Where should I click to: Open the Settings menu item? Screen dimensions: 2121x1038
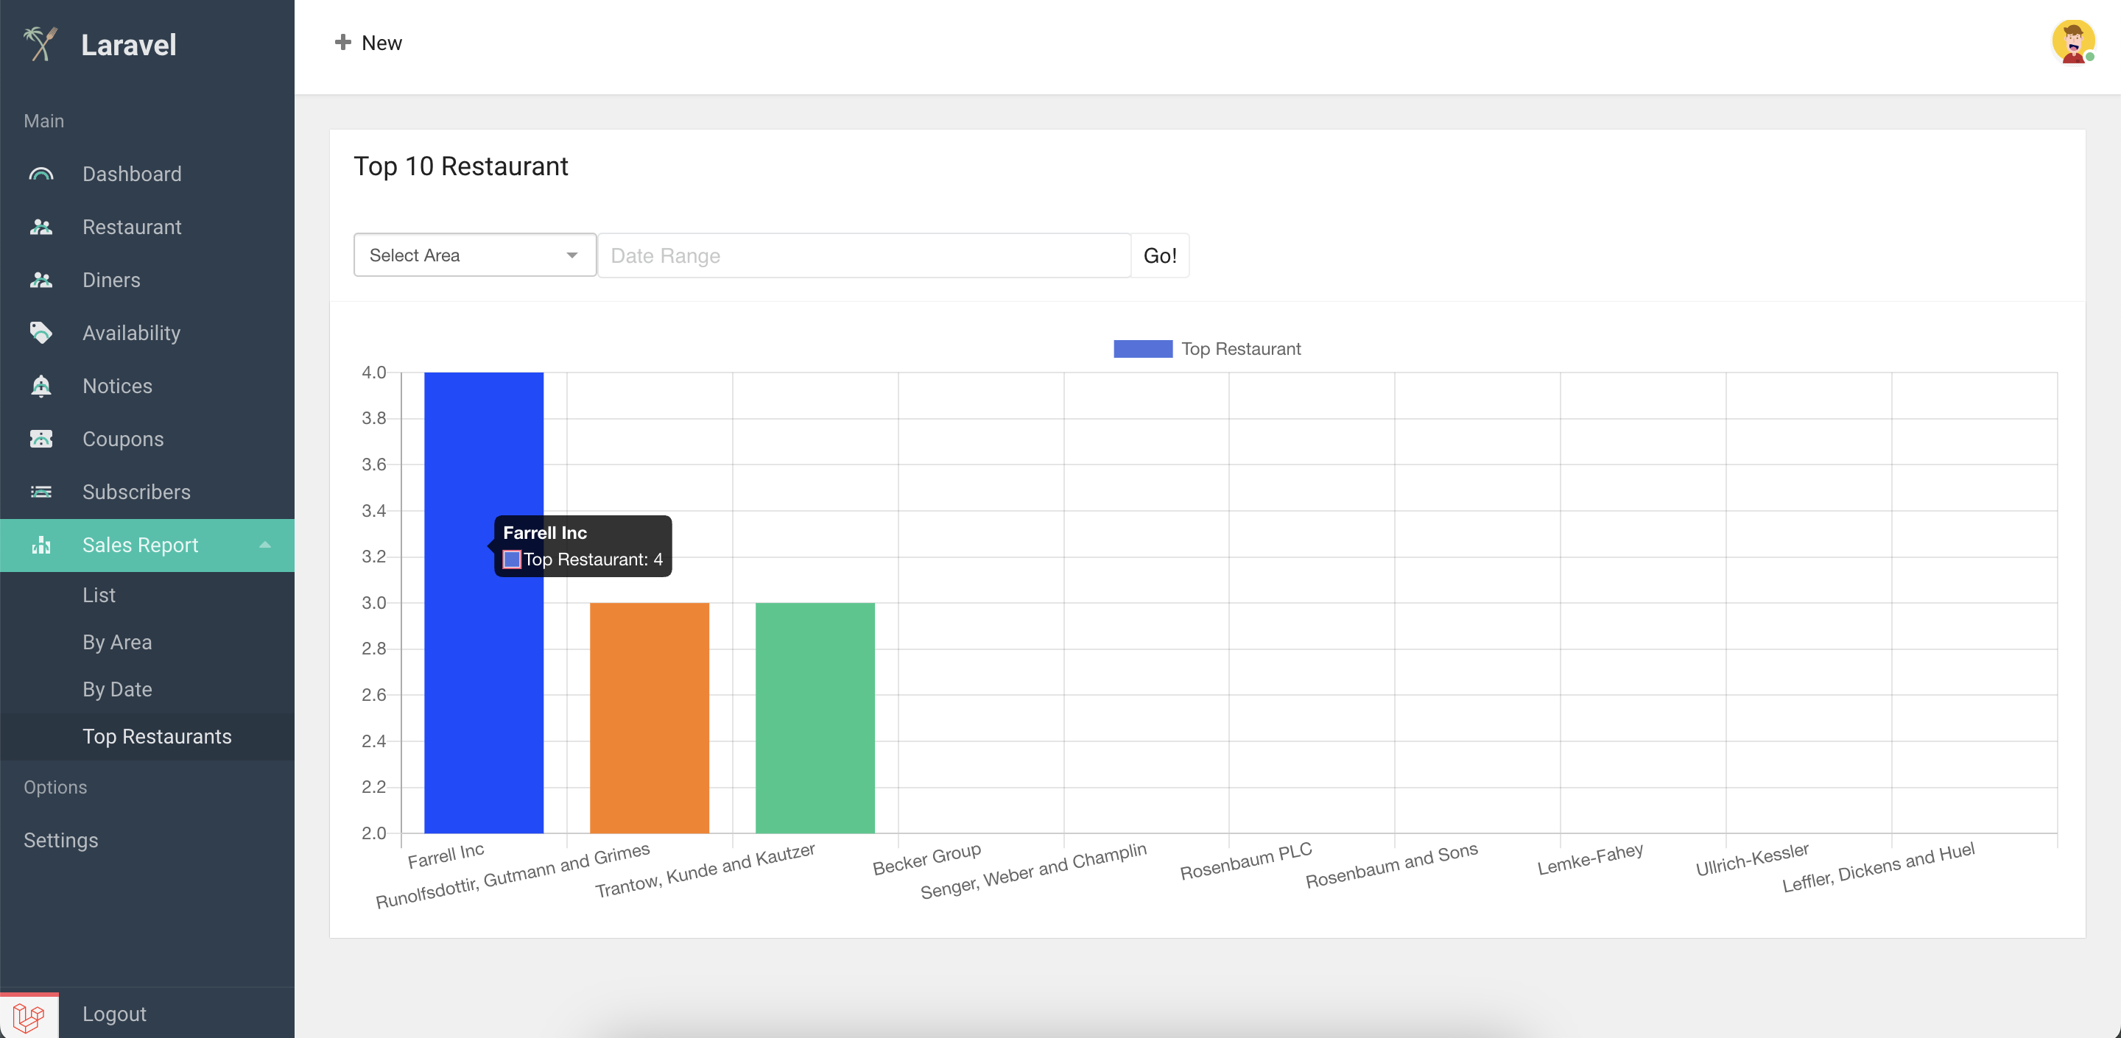61,841
